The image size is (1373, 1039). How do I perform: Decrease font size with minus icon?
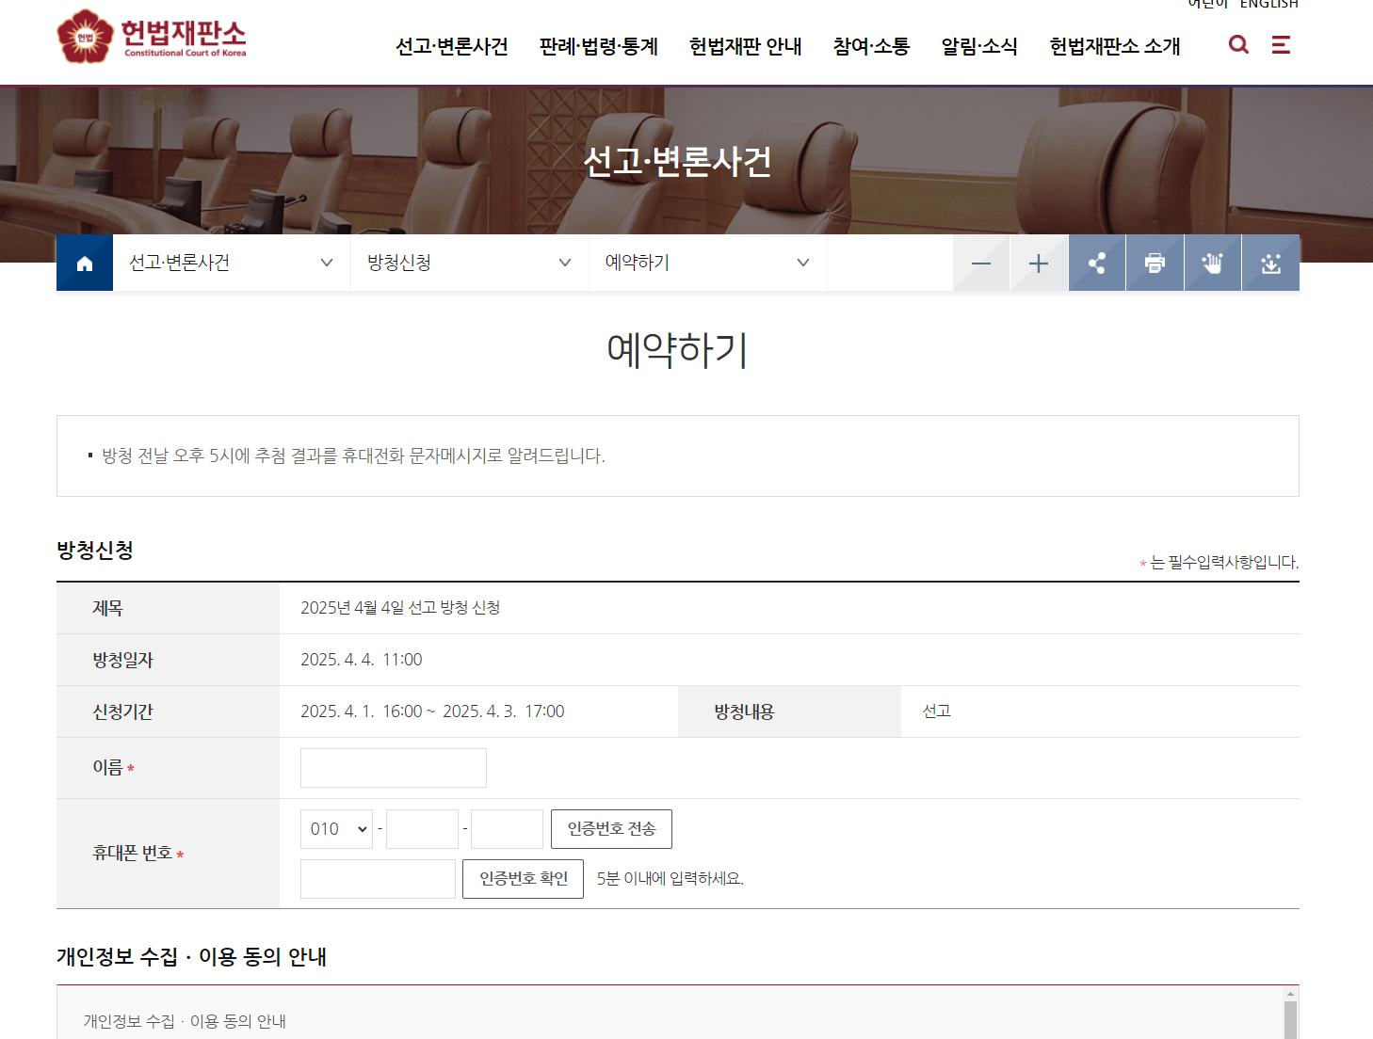981,264
